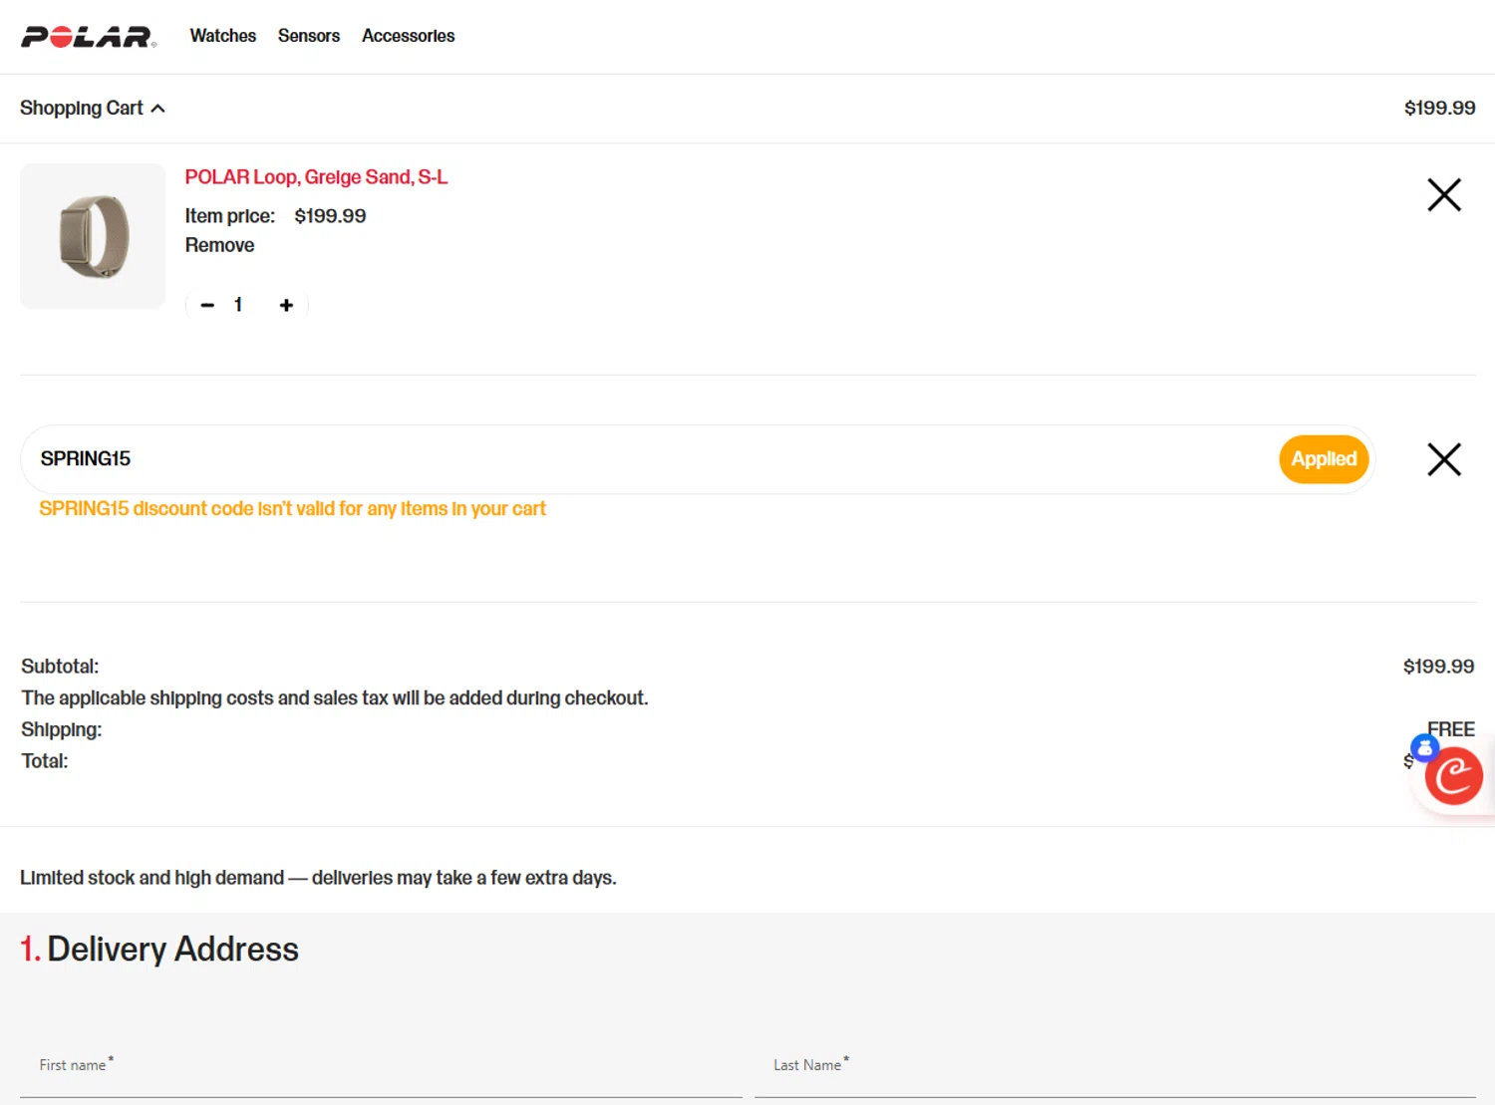Collapse the Shopping Cart section
Screen dimensions: 1495x1105
click(x=93, y=108)
